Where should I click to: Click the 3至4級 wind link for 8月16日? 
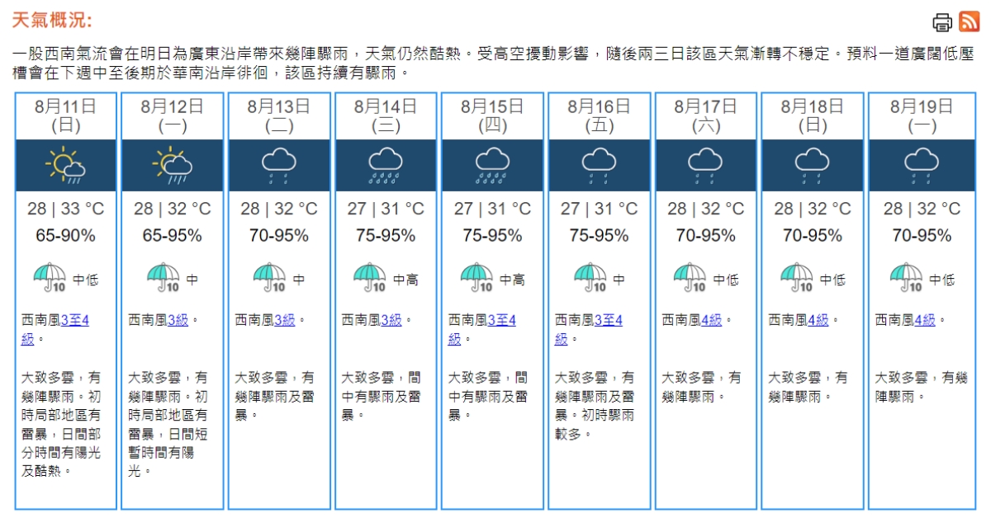tap(608, 320)
